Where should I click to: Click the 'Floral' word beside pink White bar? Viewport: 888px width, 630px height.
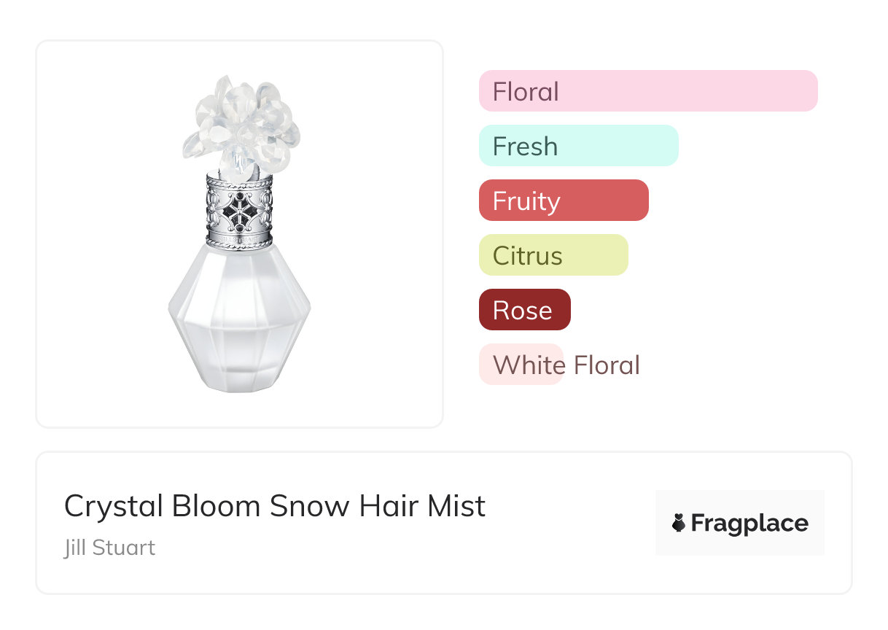pyautogui.click(x=607, y=365)
